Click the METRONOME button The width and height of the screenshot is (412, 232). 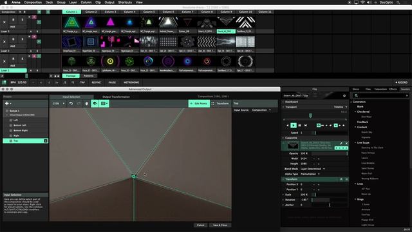point(131,82)
